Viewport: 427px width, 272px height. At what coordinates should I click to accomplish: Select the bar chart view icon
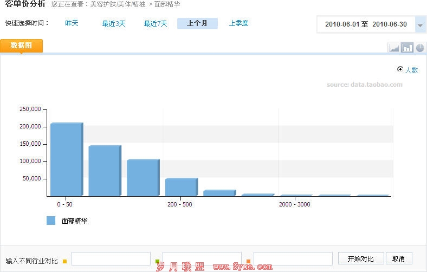coord(407,48)
